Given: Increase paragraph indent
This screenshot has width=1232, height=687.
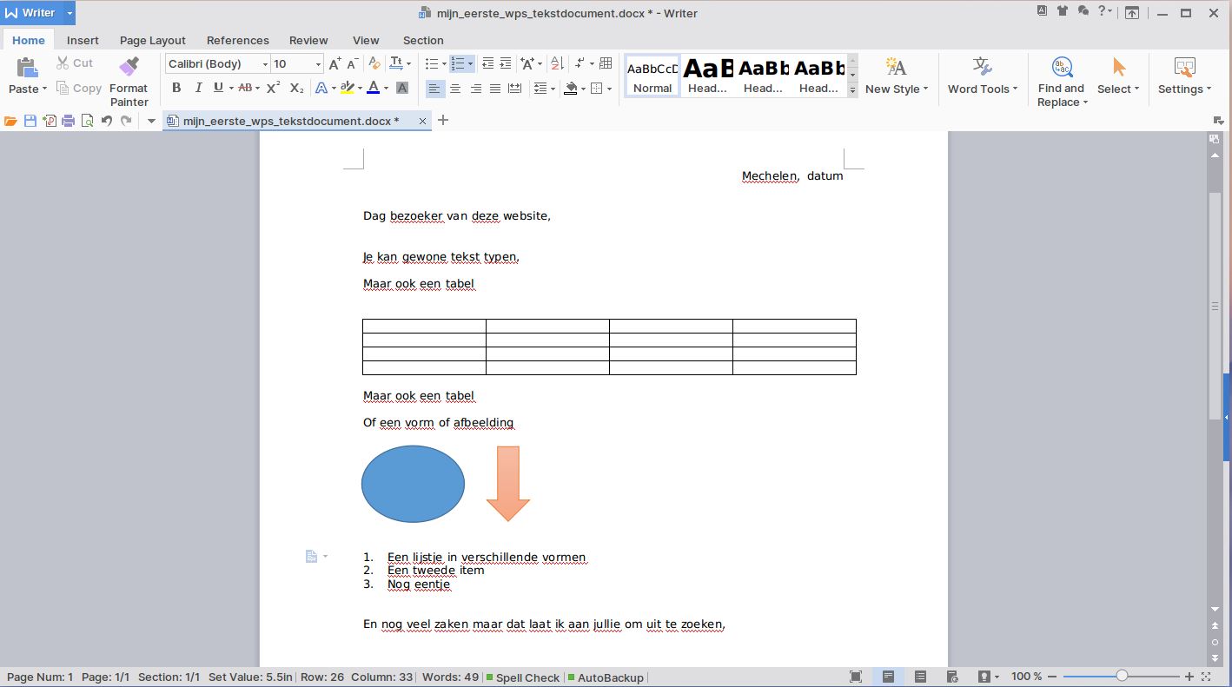Looking at the screenshot, I should click(x=507, y=63).
